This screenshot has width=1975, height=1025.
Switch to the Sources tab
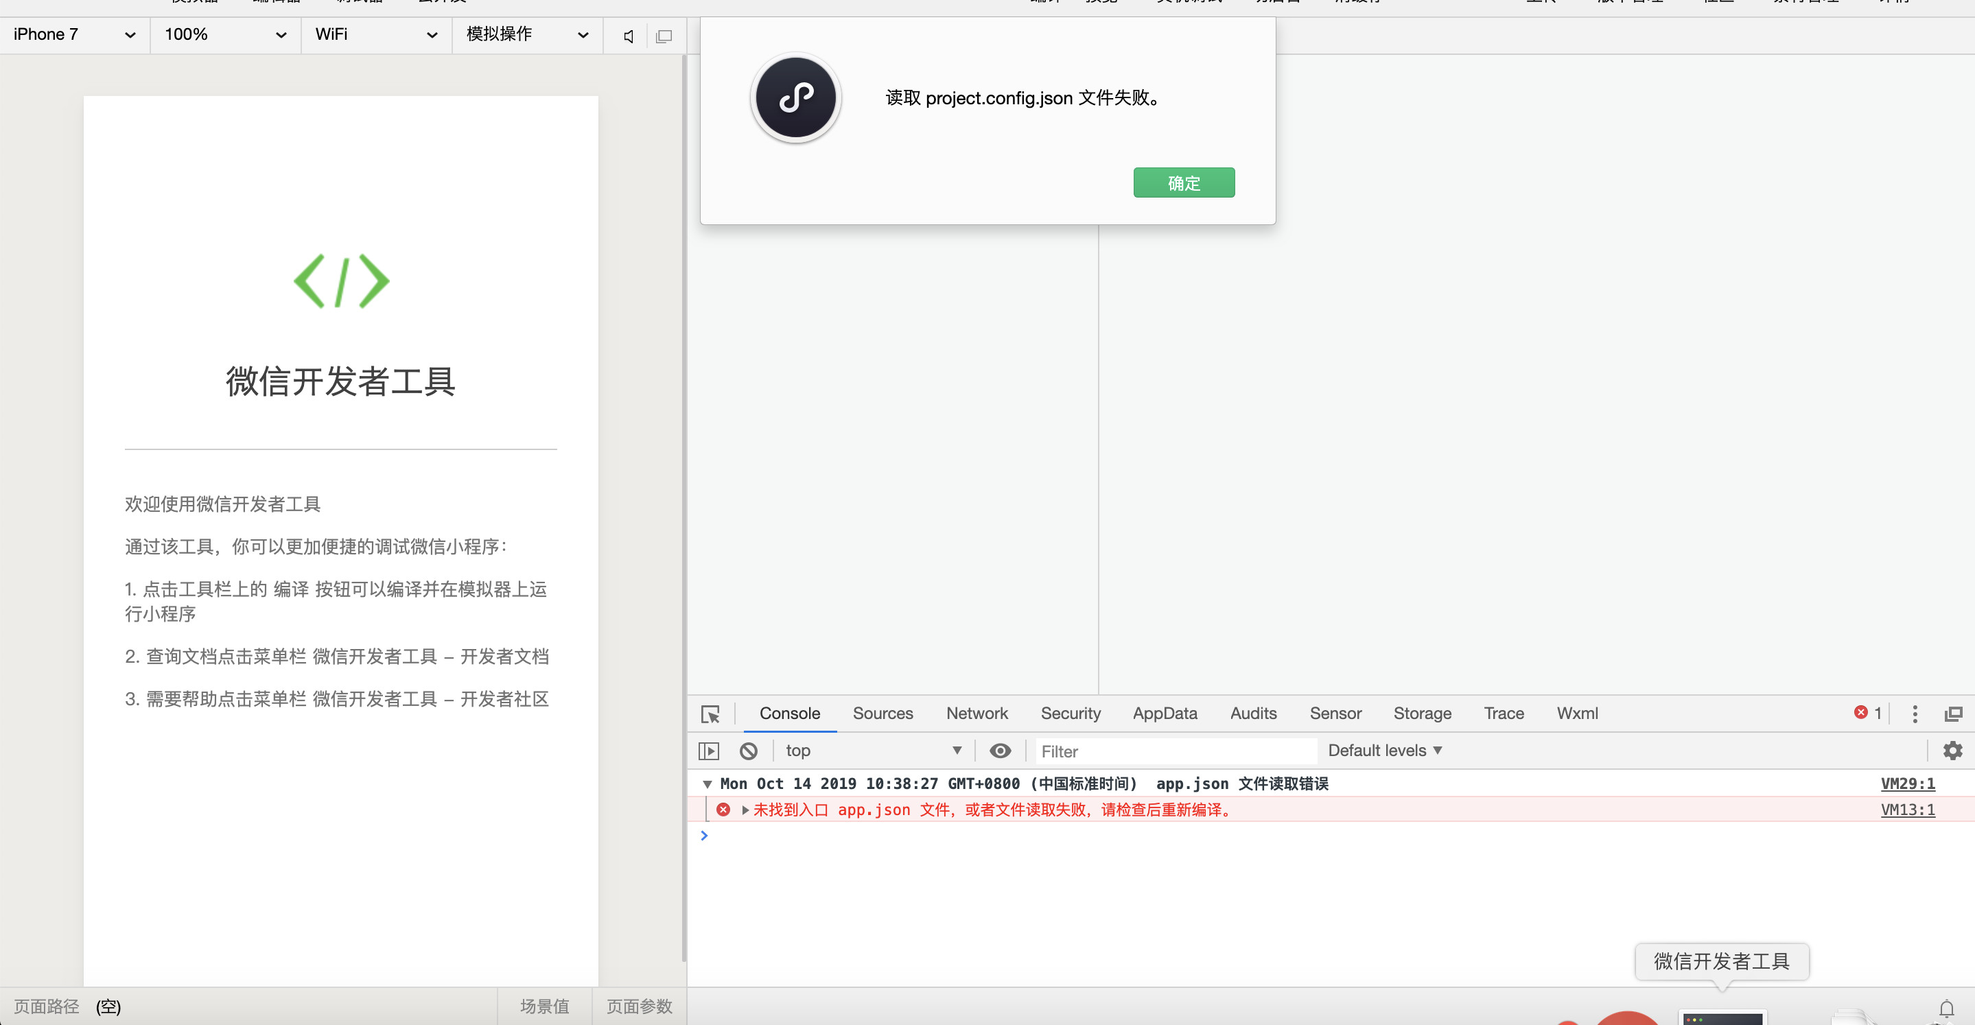(x=883, y=714)
